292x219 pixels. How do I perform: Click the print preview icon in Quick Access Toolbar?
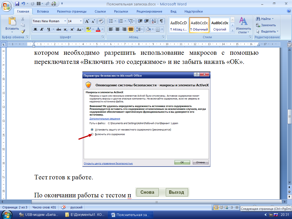tap(54, 4)
